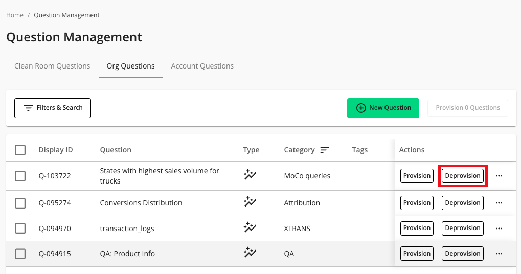The height and width of the screenshot is (274, 521).
Task: Click the New Question button
Action: click(383, 108)
